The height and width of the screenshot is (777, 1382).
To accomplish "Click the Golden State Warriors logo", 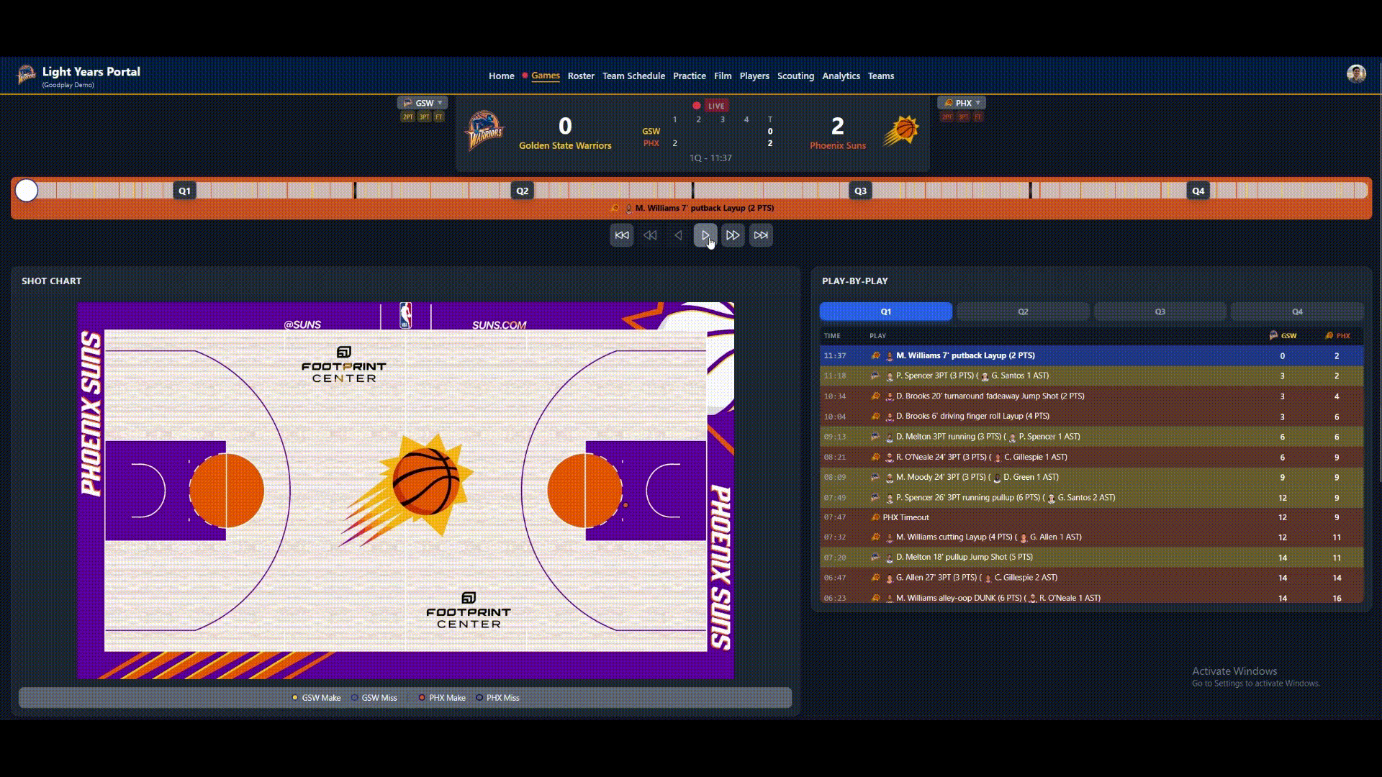I will click(485, 131).
